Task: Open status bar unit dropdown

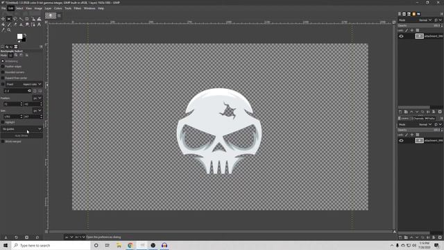Action: pyautogui.click(x=69, y=237)
